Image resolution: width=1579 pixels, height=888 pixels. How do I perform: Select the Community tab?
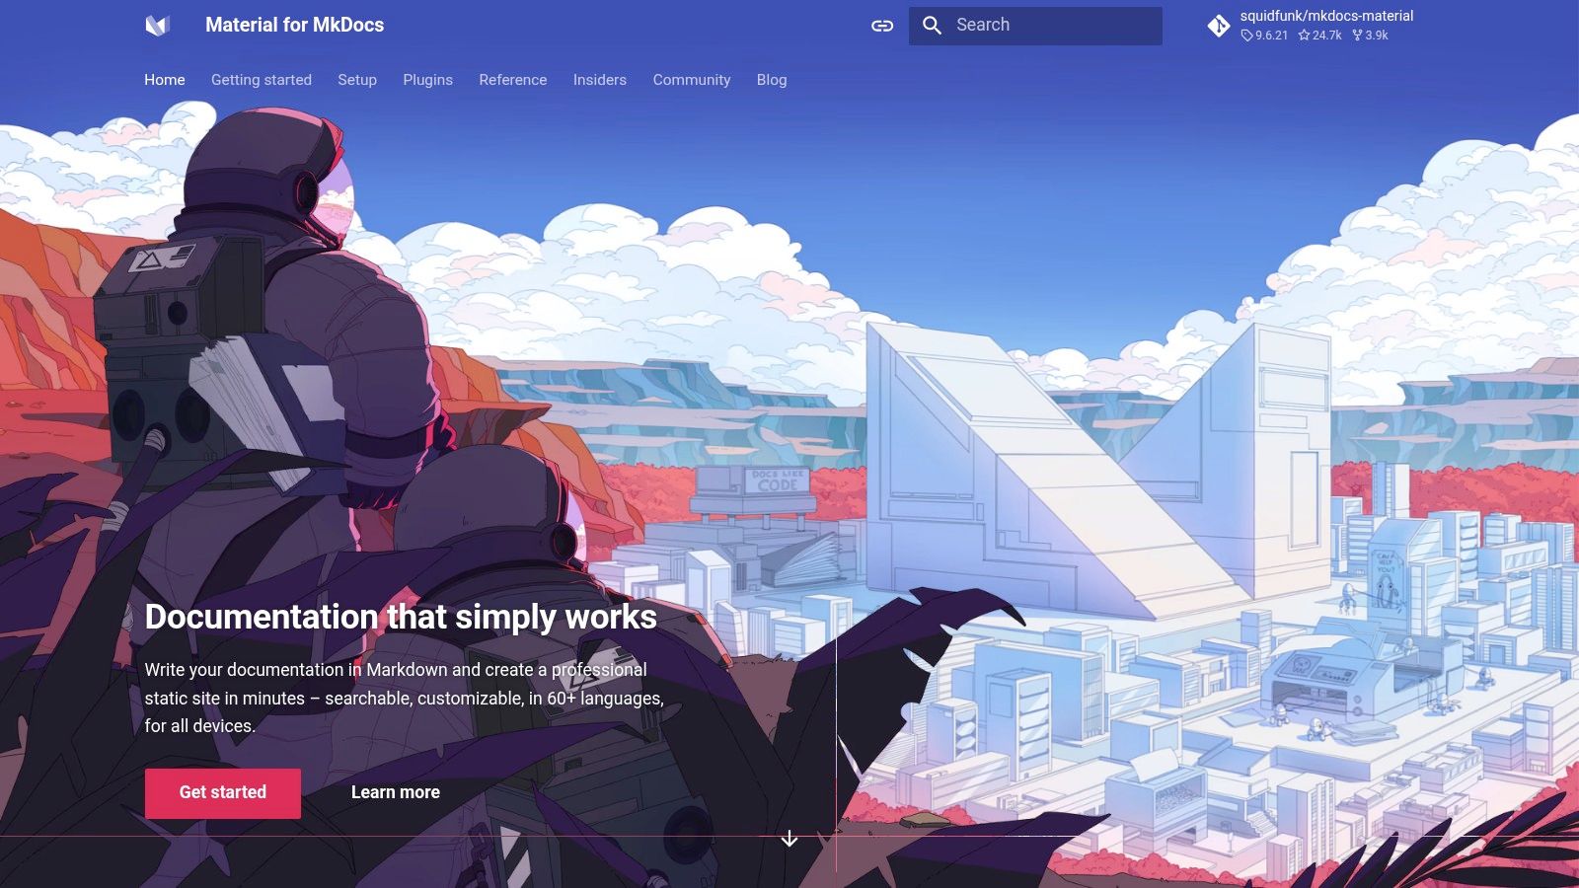pyautogui.click(x=692, y=80)
